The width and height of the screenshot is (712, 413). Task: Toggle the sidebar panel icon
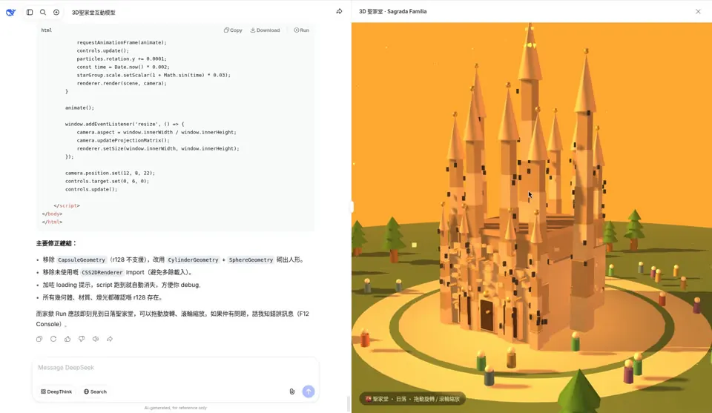30,13
